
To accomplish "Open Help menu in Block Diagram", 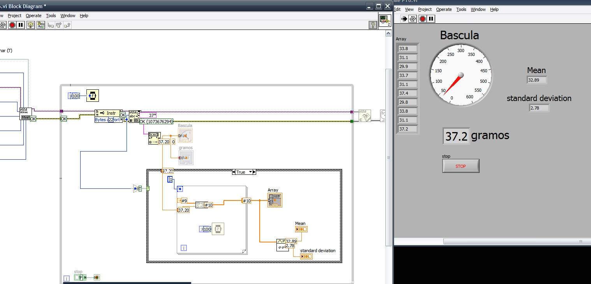I will tap(84, 16).
